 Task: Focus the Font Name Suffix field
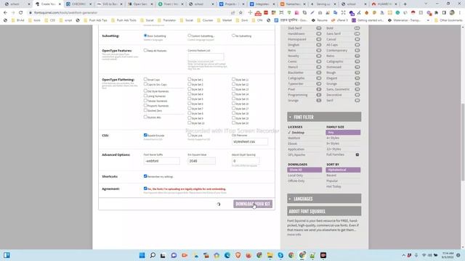pyautogui.click(x=161, y=161)
